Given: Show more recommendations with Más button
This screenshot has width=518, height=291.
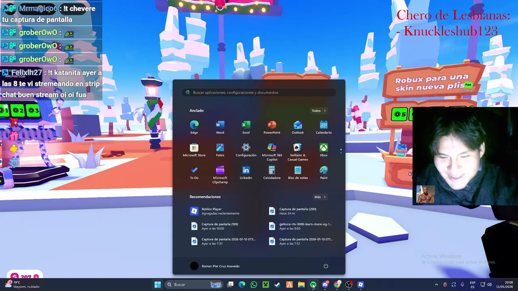Looking at the screenshot, I should point(320,197).
